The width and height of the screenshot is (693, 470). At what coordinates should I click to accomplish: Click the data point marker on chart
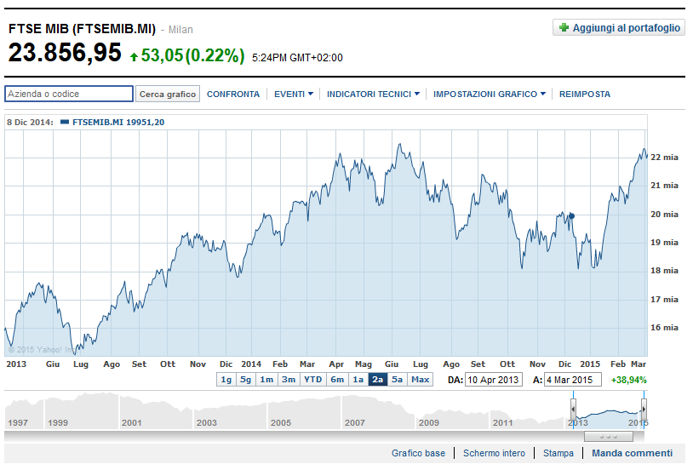[x=571, y=215]
